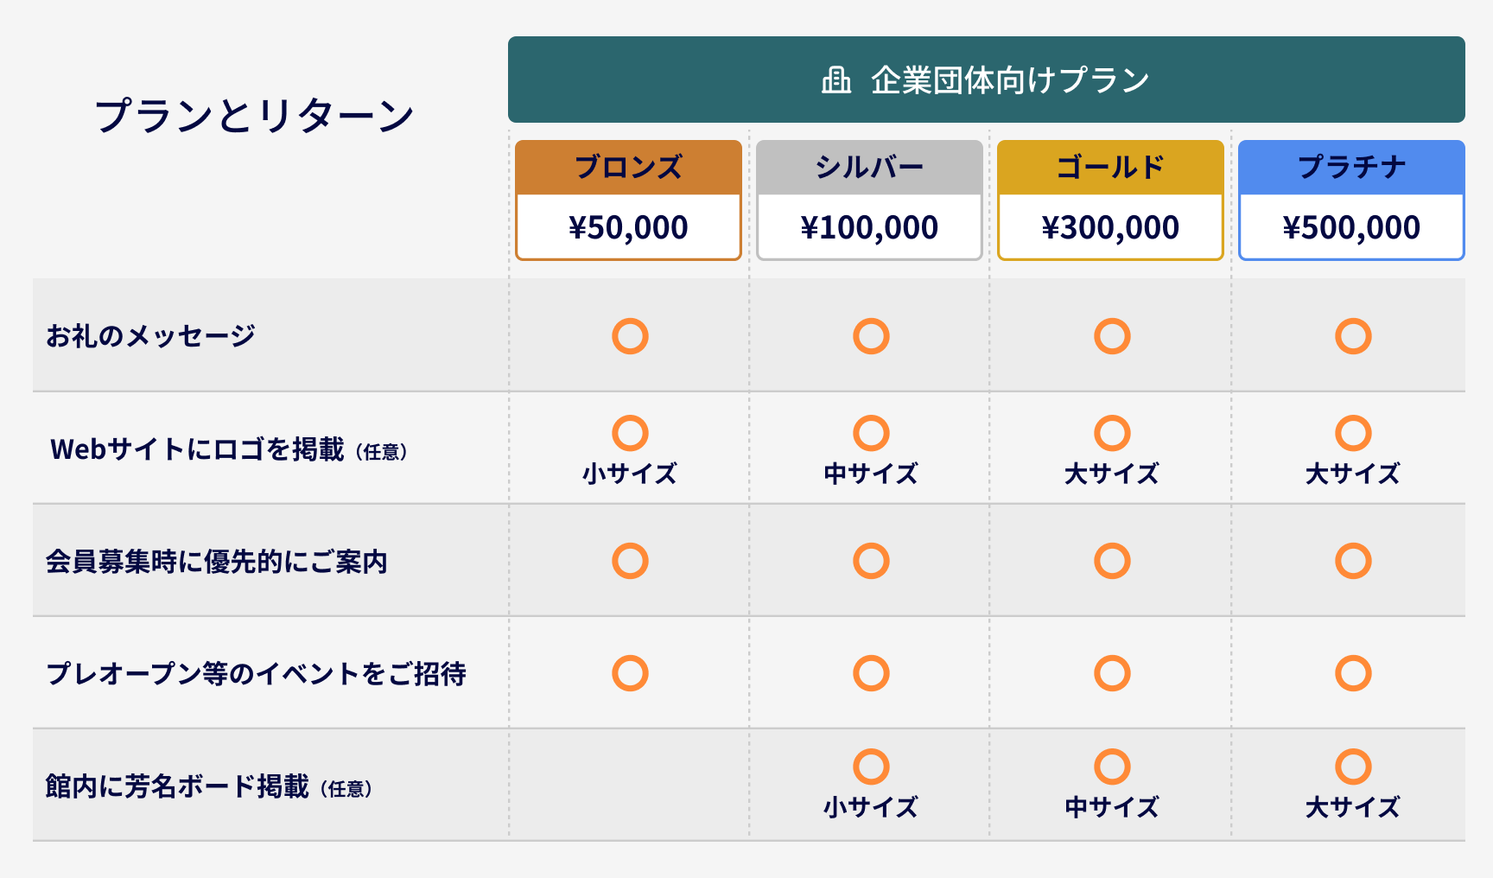Click the Silver circle in the name board row
Image resolution: width=1493 pixels, height=878 pixels.
[870, 767]
